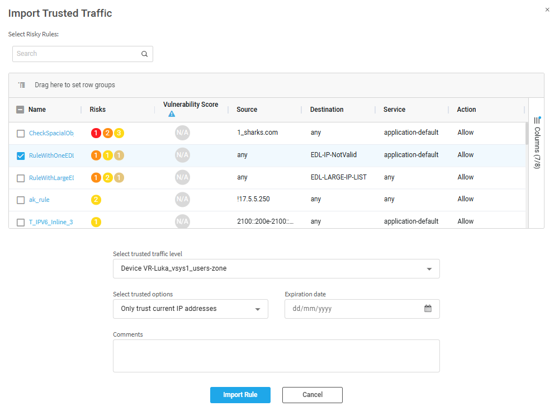Click the Vulnerability Score info triangle icon
The height and width of the screenshot is (411, 554).
[x=172, y=114]
